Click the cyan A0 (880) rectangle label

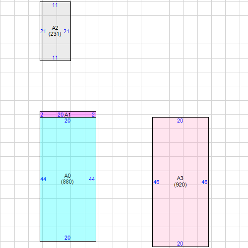67,179
